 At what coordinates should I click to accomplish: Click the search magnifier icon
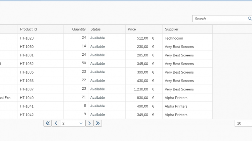coord(250,19)
